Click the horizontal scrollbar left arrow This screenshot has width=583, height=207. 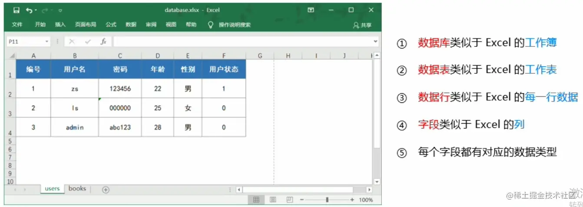tap(239, 190)
